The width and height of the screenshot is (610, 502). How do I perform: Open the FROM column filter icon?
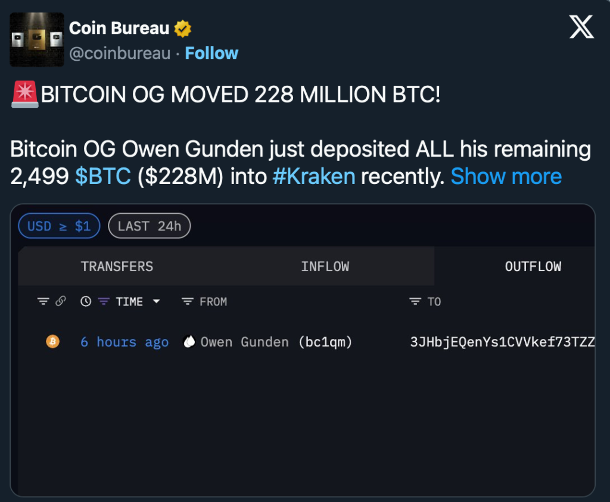click(x=187, y=301)
